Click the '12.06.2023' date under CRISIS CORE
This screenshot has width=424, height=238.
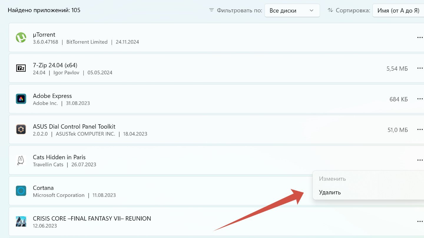click(x=45, y=226)
